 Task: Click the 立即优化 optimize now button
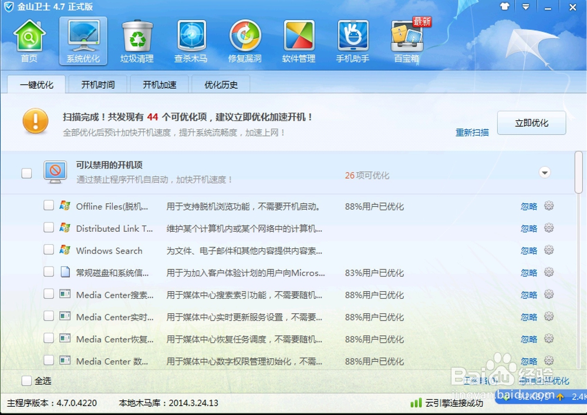tap(531, 123)
